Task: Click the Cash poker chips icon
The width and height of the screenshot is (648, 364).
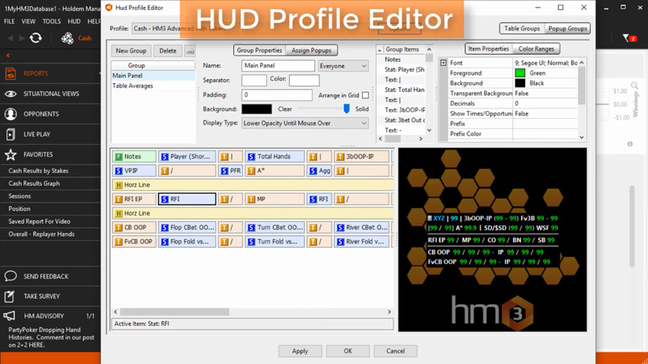Action: click(67, 38)
